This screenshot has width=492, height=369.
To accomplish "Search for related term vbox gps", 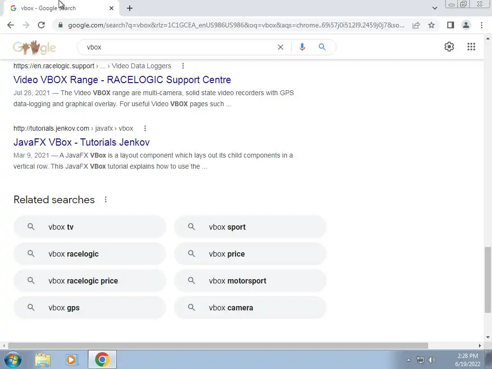I will pyautogui.click(x=90, y=308).
